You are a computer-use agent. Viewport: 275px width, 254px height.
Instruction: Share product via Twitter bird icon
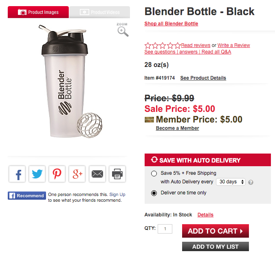37,174
